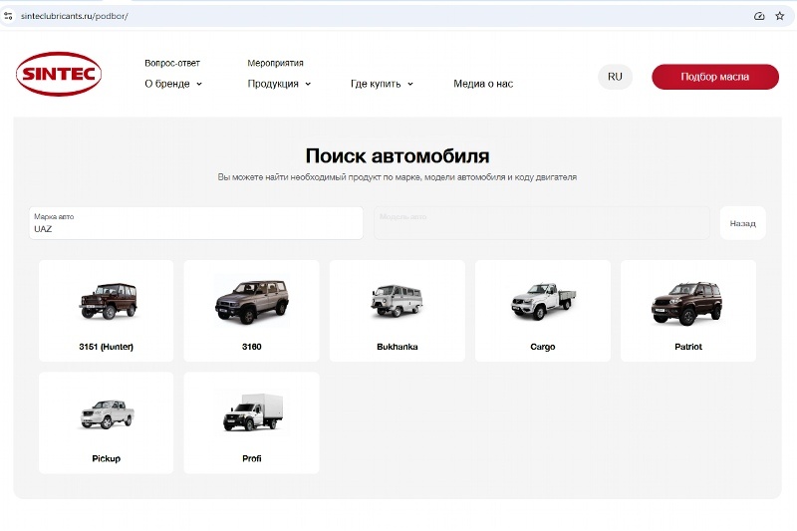Click the "3160" label
The width and height of the screenshot is (797, 531).
[x=252, y=347]
